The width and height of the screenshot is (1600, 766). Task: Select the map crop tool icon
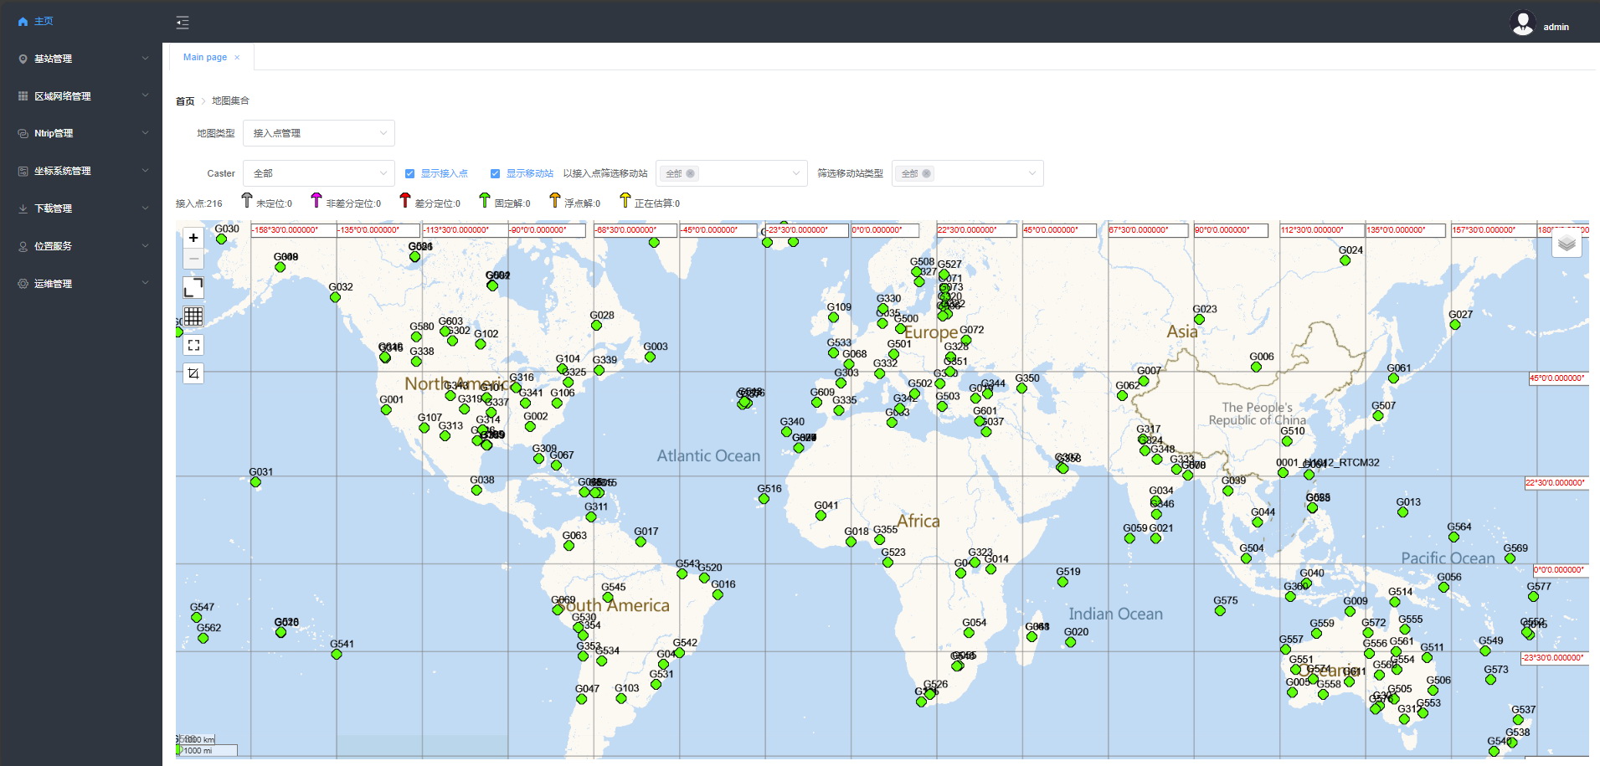[x=193, y=373]
